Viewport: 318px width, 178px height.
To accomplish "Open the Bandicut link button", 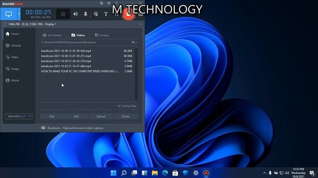I will point(19,116).
